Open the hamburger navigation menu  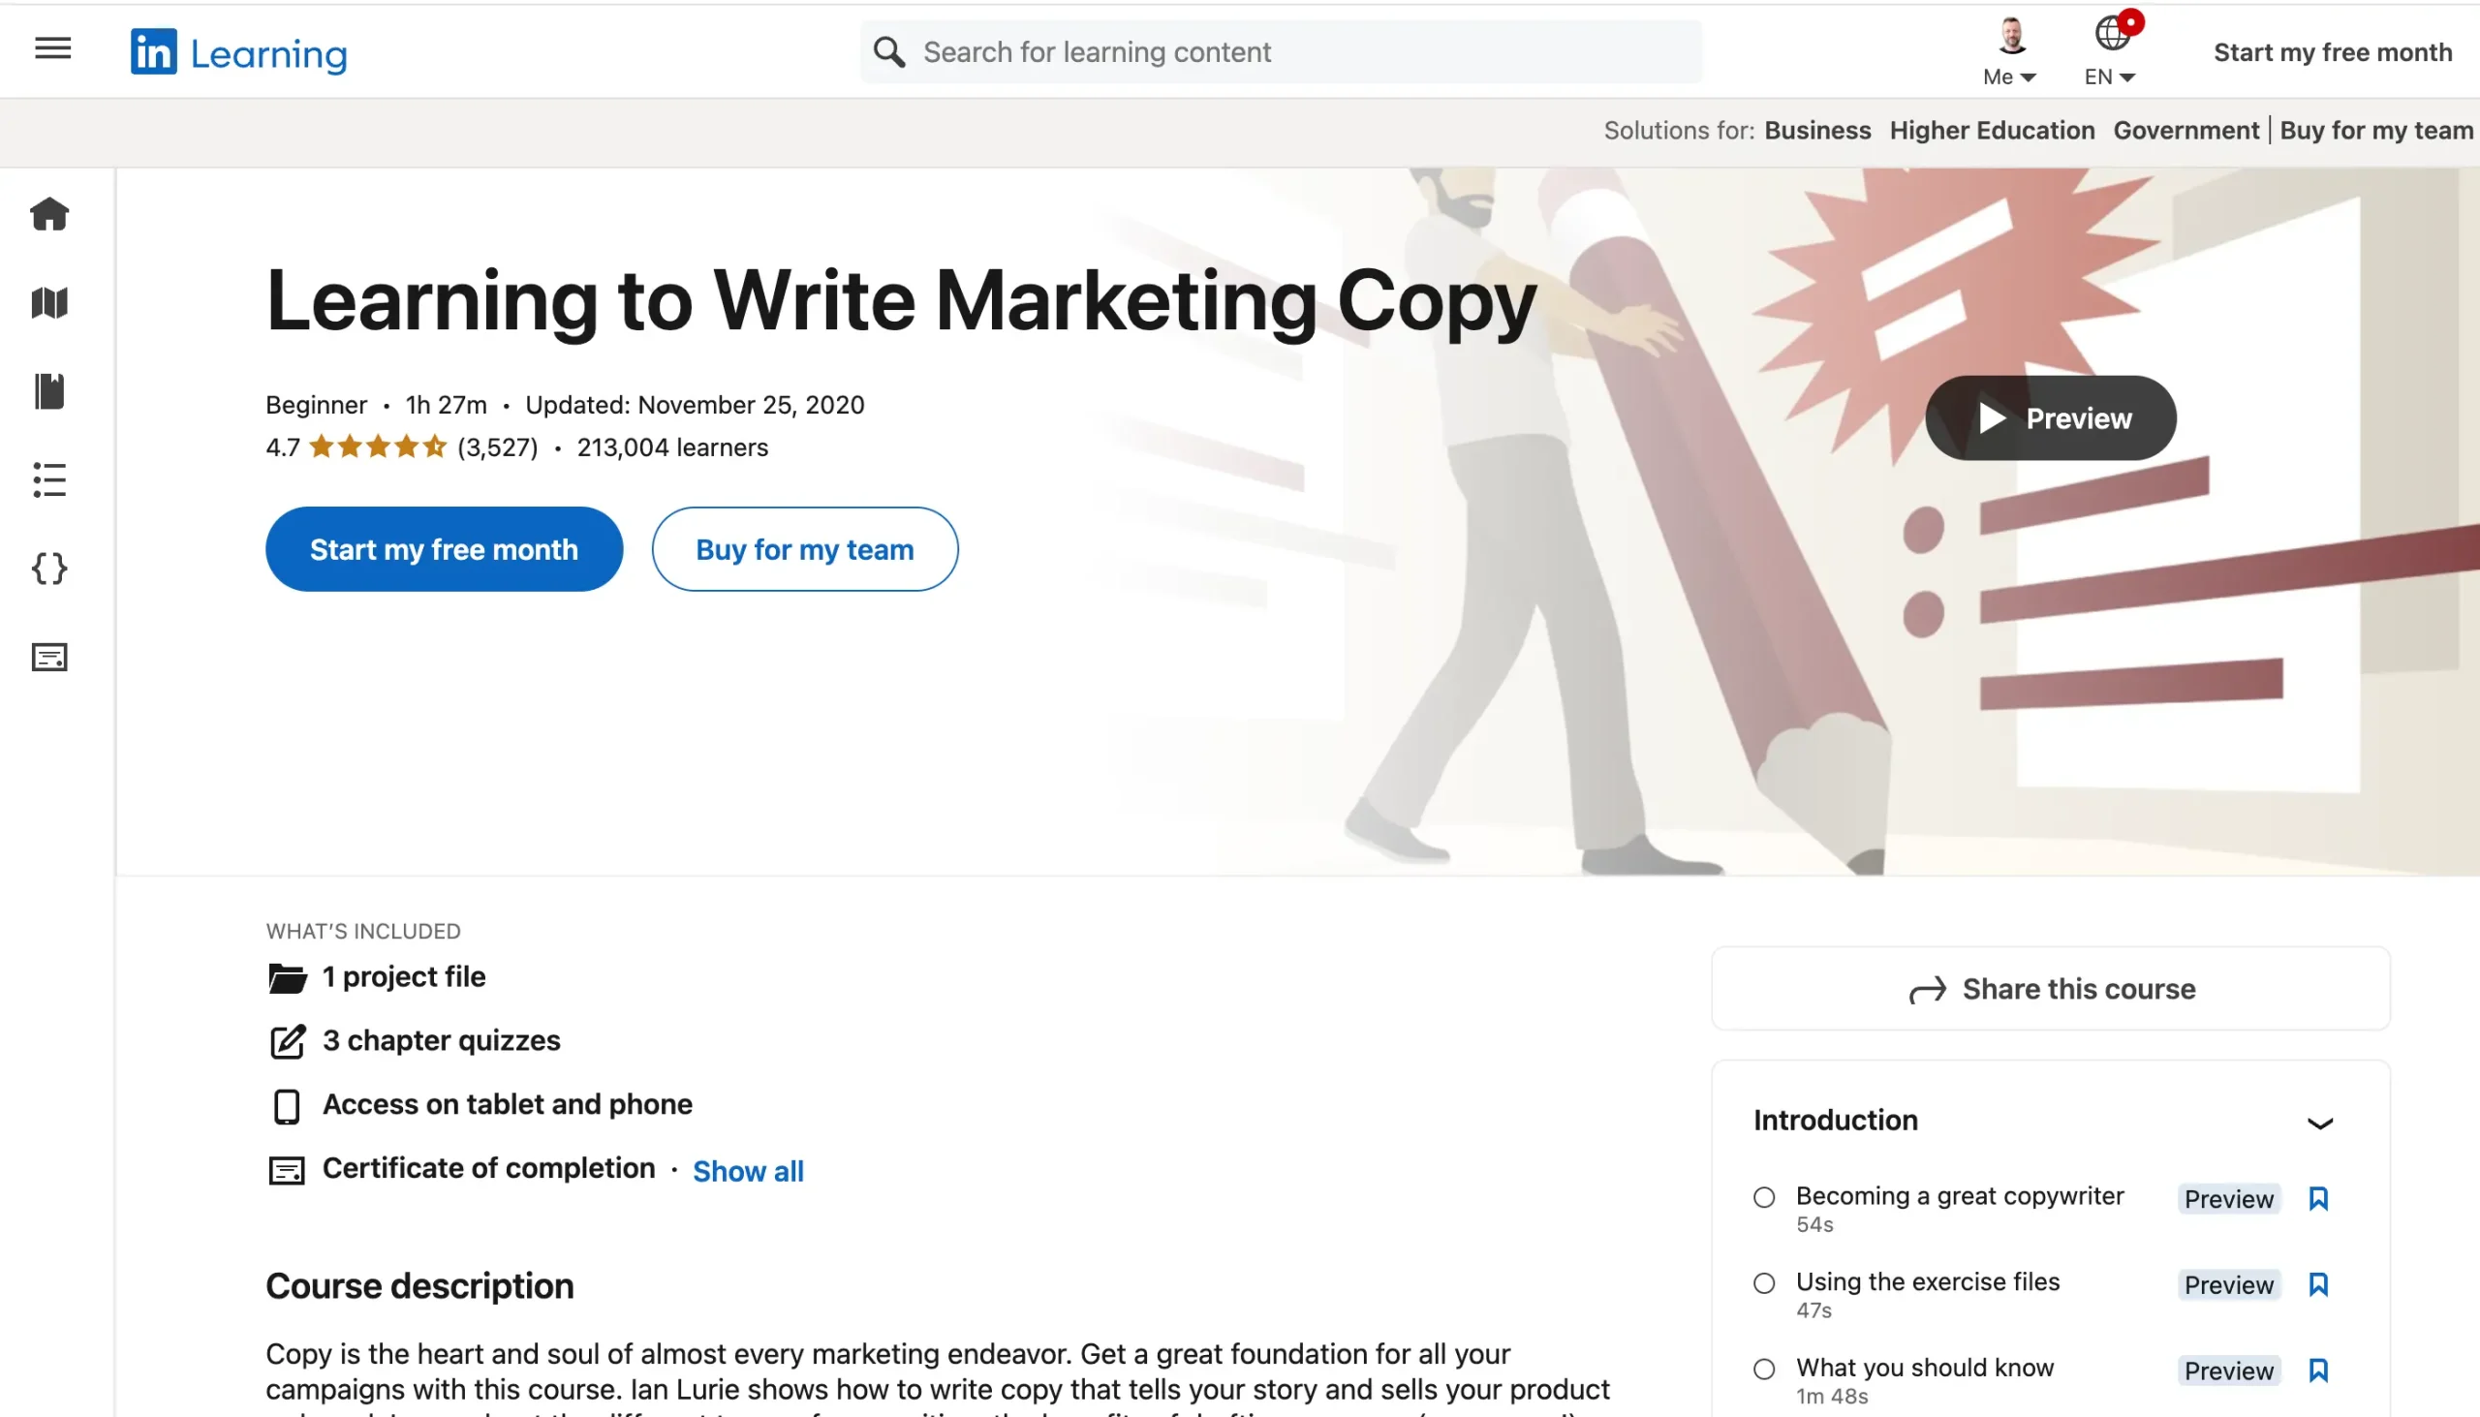coord(52,48)
